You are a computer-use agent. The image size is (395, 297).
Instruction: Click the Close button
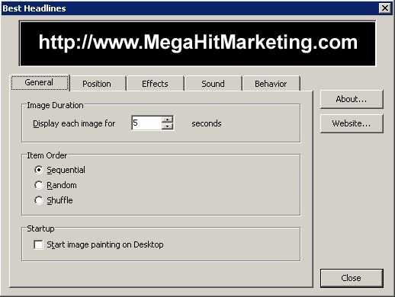pyautogui.click(x=352, y=278)
